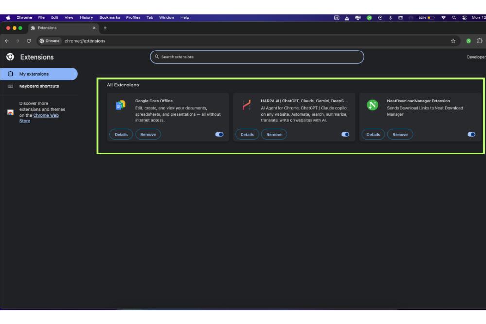Screen dimensions: 486x324
Task: Open the Window menu
Action: pos(166,17)
